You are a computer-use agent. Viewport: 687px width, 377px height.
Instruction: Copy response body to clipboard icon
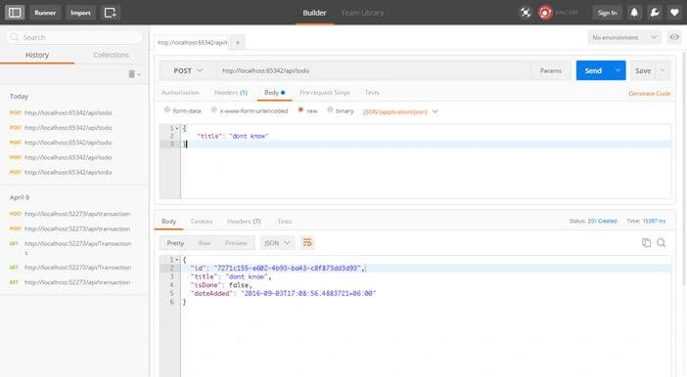coord(646,243)
